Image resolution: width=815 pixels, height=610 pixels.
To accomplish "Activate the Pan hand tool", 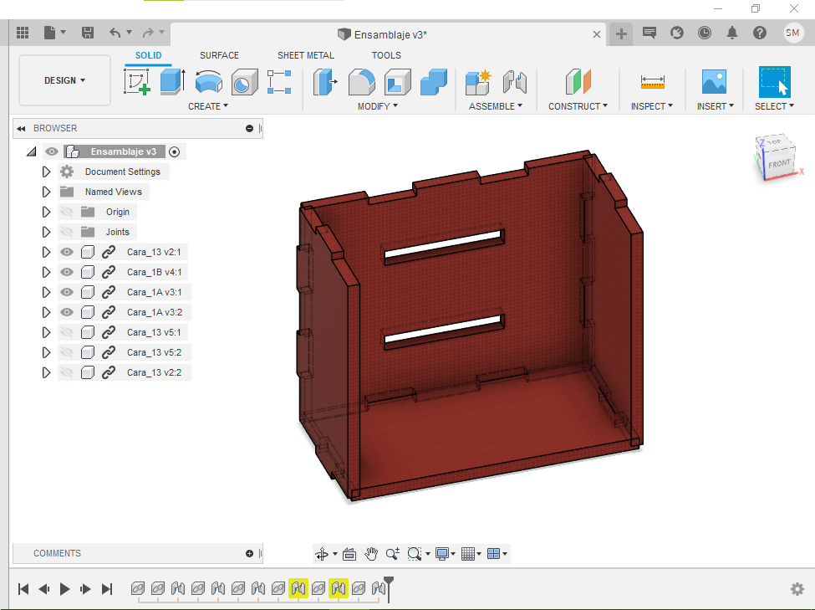I will [370, 554].
